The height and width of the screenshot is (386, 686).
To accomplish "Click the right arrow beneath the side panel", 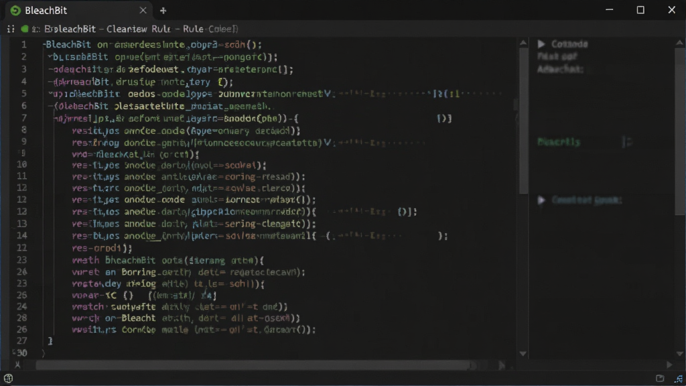I will [669, 365].
